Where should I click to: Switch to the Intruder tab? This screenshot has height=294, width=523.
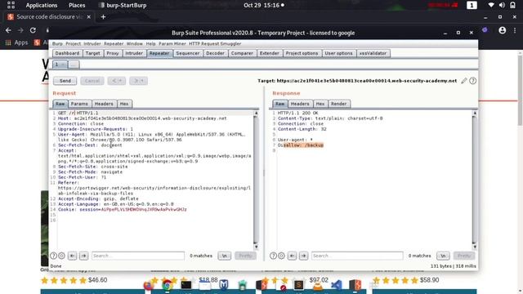[134, 53]
